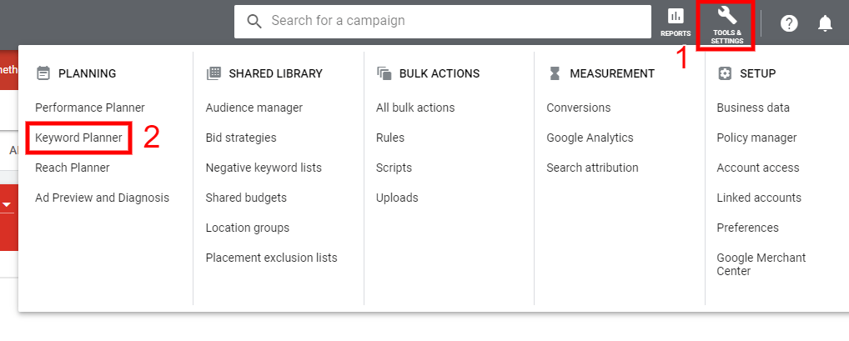
Task: Select Performance Planner menu item
Action: point(90,108)
